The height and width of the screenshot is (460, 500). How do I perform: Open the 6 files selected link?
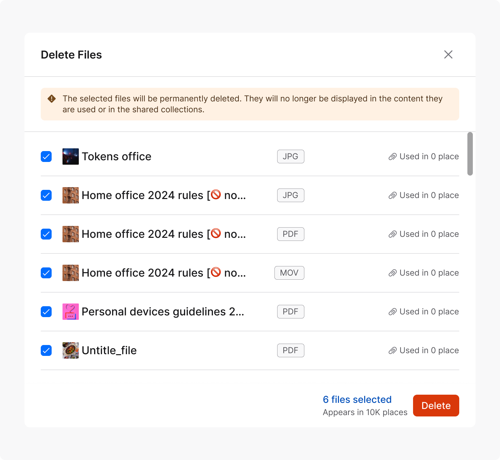pyautogui.click(x=357, y=399)
